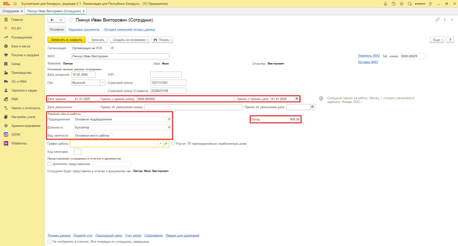
Task: Click Записать и закрыть button
Action: coord(67,40)
